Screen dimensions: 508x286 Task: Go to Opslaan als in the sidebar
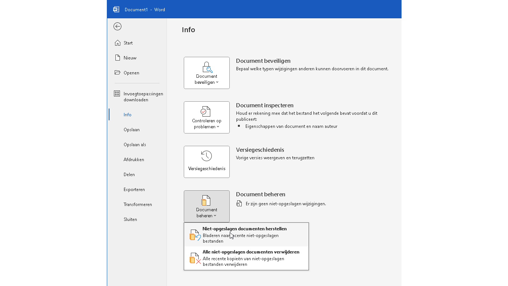click(x=134, y=144)
